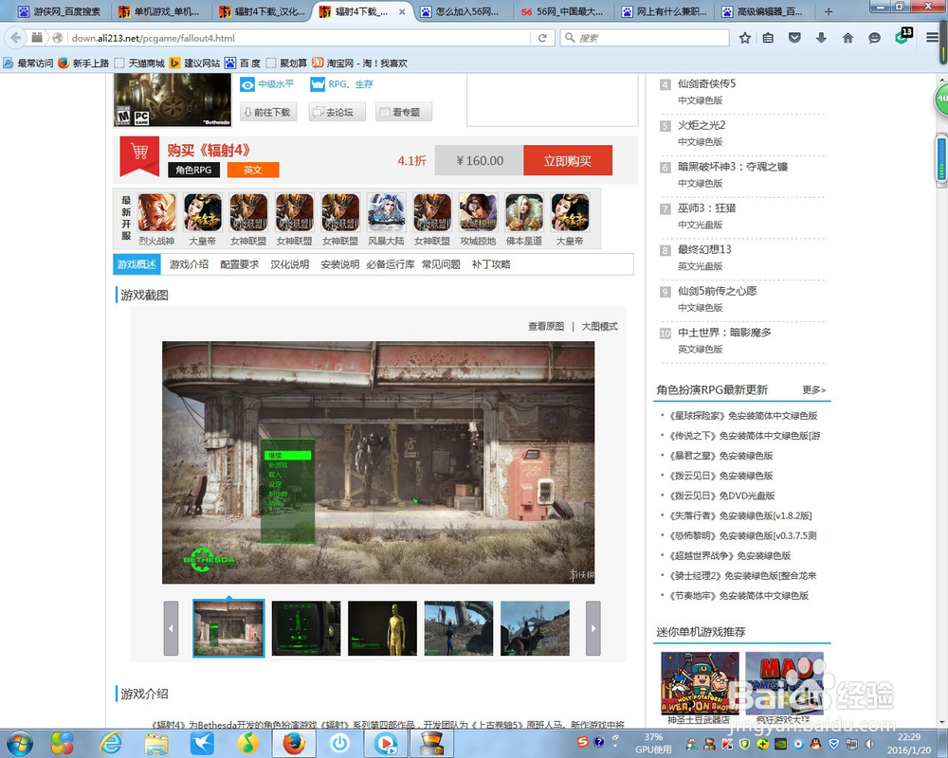The width and height of the screenshot is (948, 758).
Task: Open 最常访问 bookmarks folder
Action: tap(27, 63)
